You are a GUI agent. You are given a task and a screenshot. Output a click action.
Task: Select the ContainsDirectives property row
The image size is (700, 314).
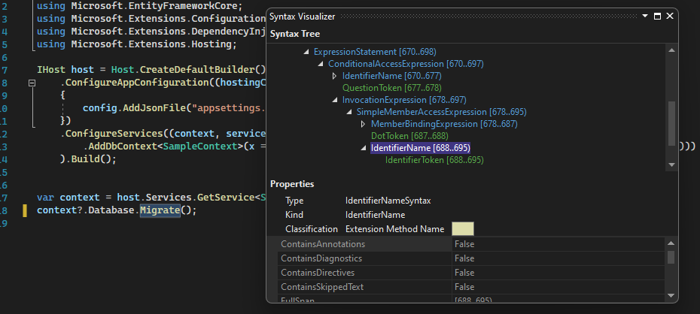click(x=471, y=273)
